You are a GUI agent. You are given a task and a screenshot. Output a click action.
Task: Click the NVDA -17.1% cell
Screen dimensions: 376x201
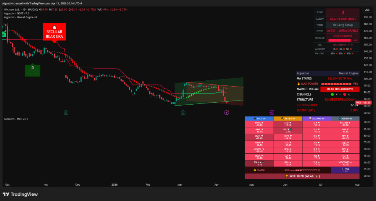pyautogui.click(x=259, y=124)
